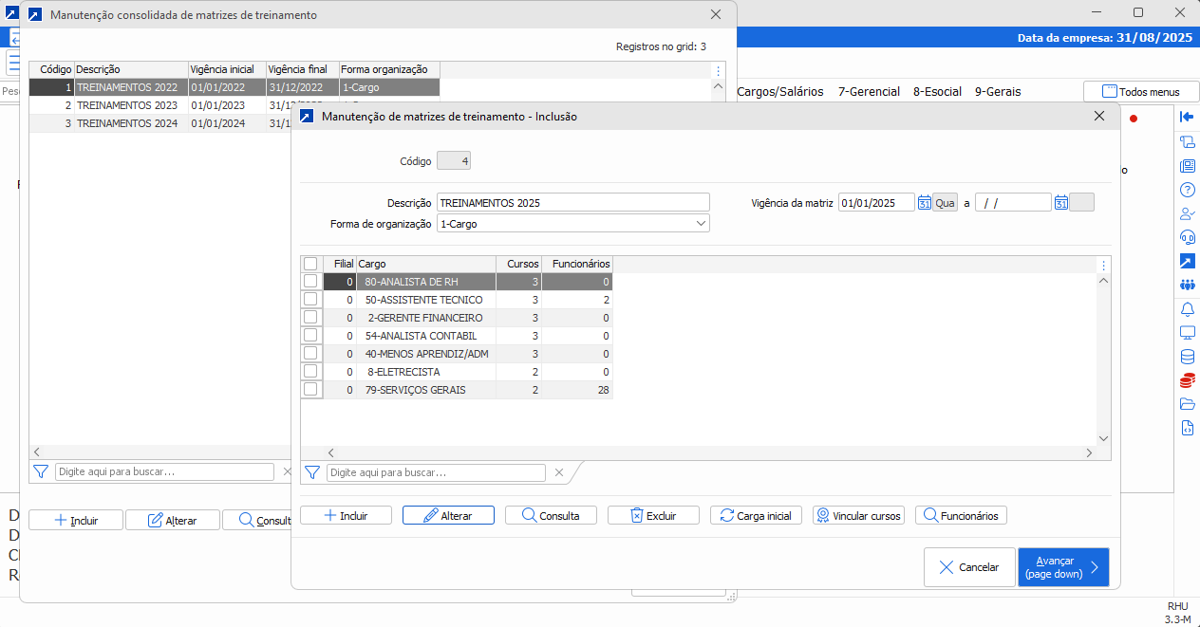Check the 50-ASSISTENTE TECNICO row checkbox
The width and height of the screenshot is (1200, 627).
pos(310,299)
